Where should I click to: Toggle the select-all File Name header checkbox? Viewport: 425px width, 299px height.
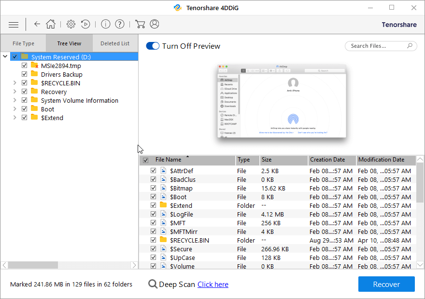[x=145, y=160]
